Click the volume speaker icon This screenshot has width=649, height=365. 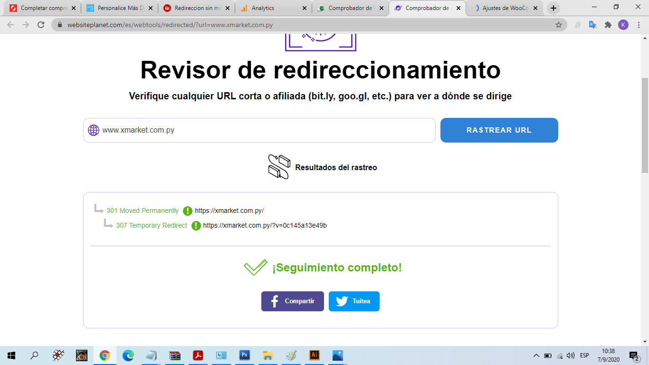coord(571,355)
